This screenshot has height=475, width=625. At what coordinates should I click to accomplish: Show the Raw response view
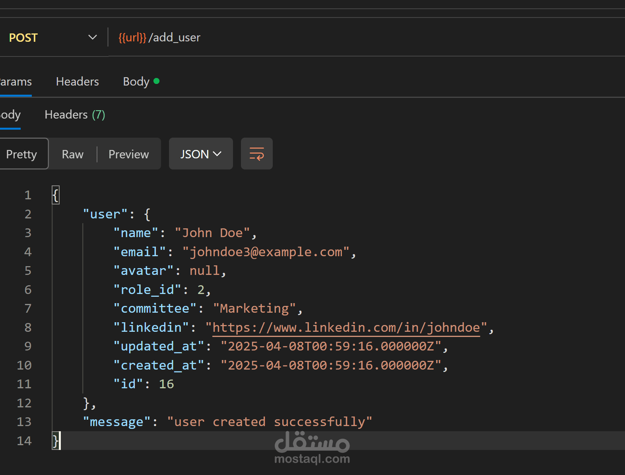(73, 154)
